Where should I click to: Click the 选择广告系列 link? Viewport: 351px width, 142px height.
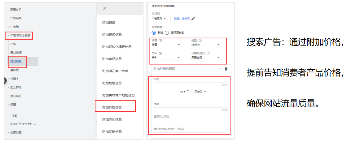(182, 19)
